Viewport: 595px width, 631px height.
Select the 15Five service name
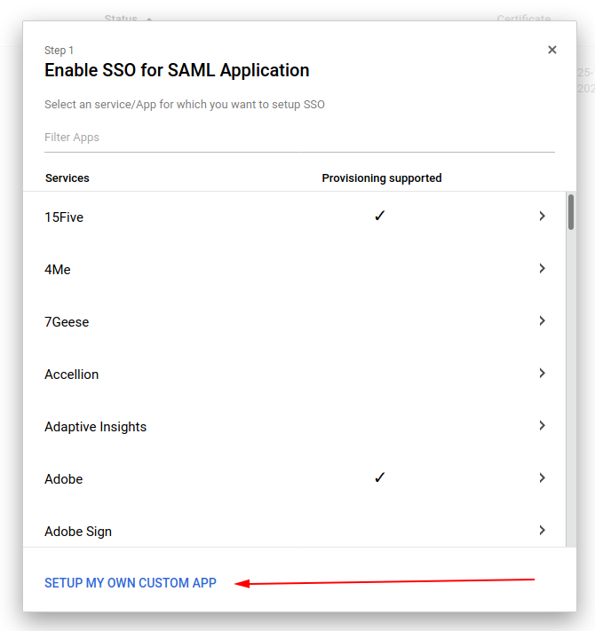tap(64, 217)
